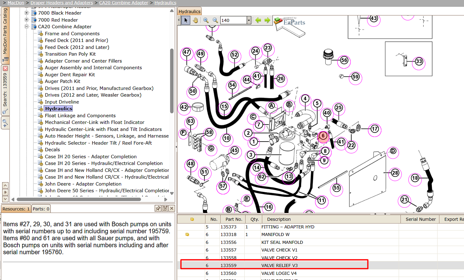Open Frame and Components in the tree
The width and height of the screenshot is (464, 280).
72,33
